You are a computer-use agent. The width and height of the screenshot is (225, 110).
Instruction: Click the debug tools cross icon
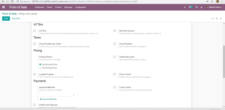click(x=201, y=7)
